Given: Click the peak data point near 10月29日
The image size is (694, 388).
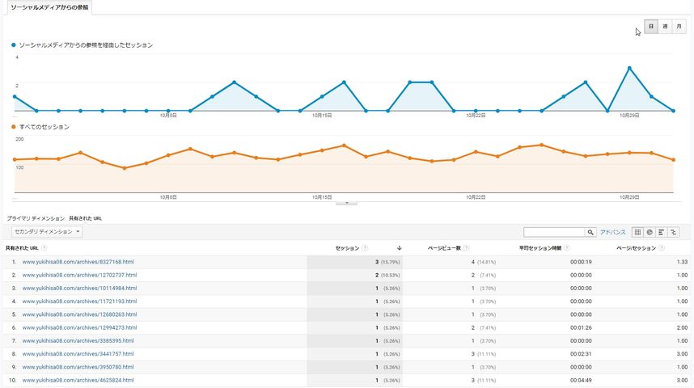Looking at the screenshot, I should (629, 68).
